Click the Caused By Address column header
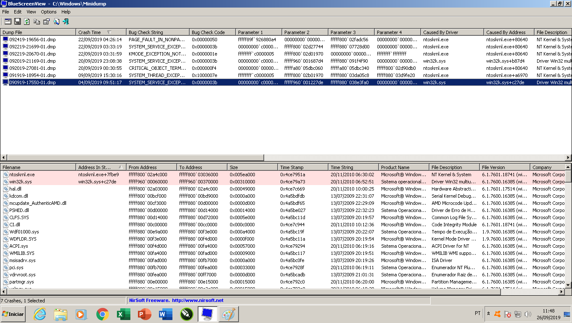The width and height of the screenshot is (572, 323). (x=509, y=32)
